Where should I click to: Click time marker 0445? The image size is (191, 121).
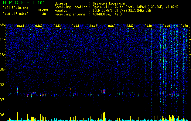tap(94, 26)
